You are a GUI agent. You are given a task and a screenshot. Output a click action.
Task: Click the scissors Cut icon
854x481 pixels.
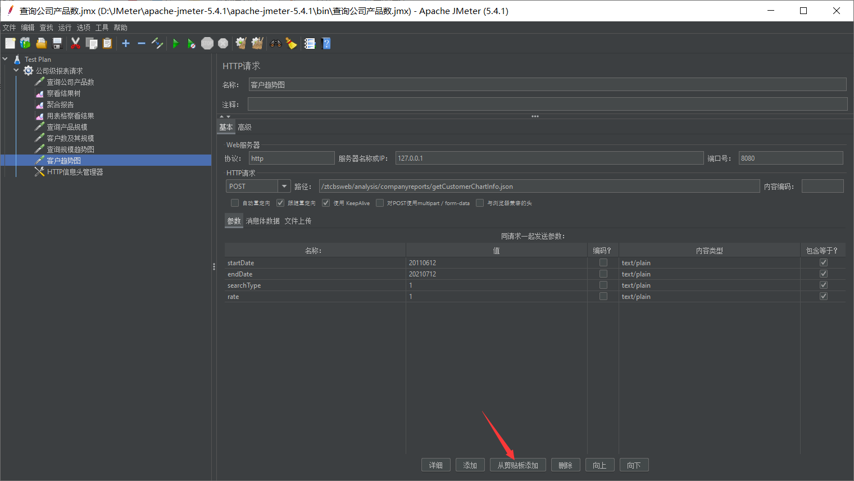click(x=75, y=44)
